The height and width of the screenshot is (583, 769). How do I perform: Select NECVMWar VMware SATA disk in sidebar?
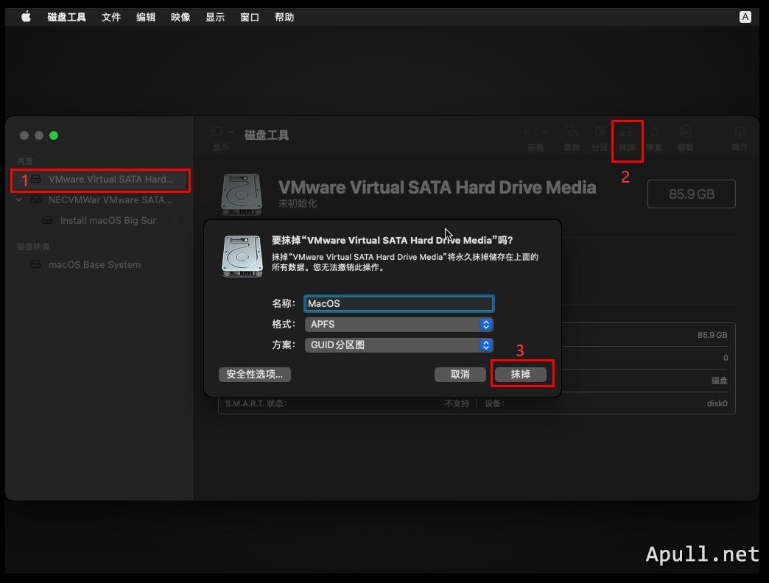100,200
